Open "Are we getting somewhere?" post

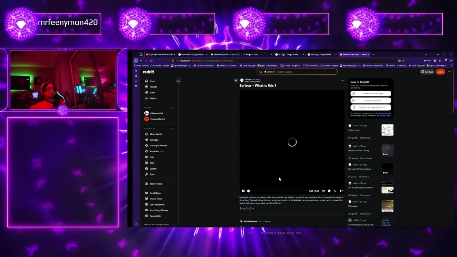[361, 187]
